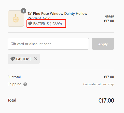Focus the gift card or discount code field

pos(48,44)
